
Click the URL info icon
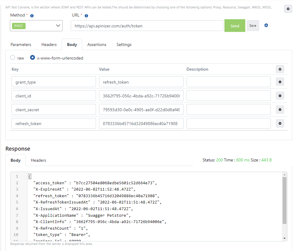[86, 16]
